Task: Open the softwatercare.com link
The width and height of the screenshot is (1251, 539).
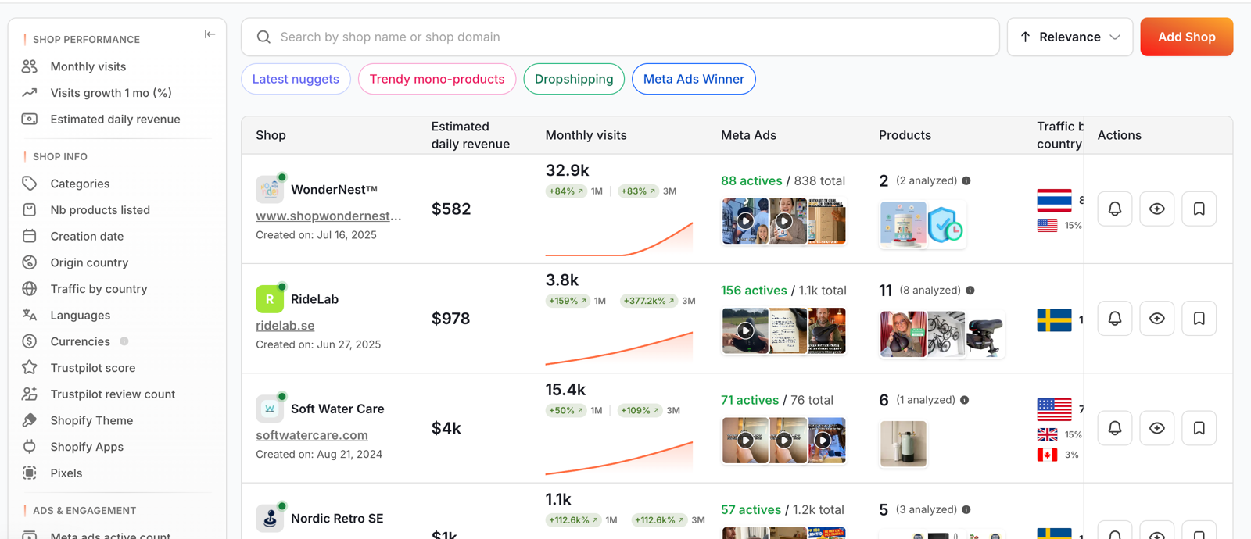Action: coord(312,435)
